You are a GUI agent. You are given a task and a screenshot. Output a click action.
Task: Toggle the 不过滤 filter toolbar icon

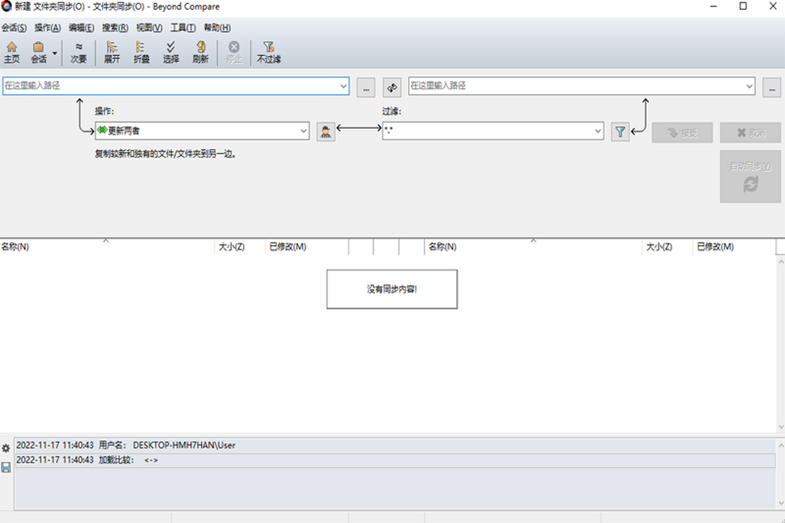tap(268, 52)
